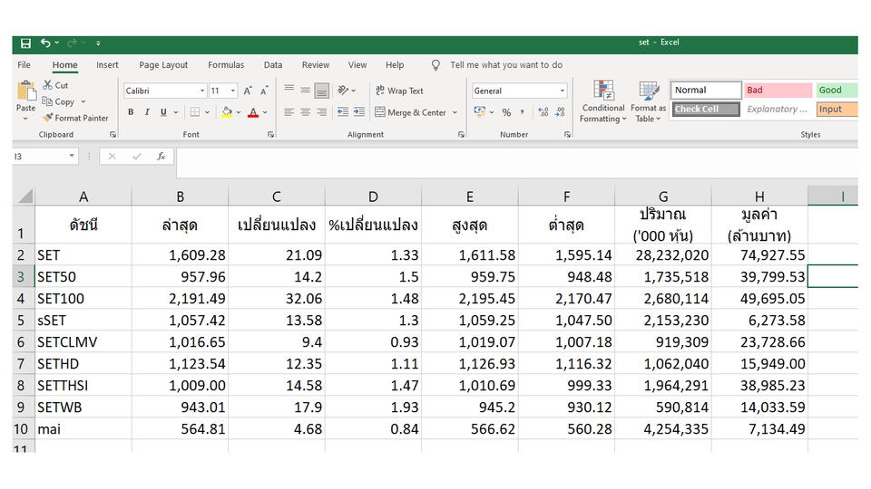Open the Alignment settings dialog launcher
This screenshot has width=871, height=489.
click(461, 135)
